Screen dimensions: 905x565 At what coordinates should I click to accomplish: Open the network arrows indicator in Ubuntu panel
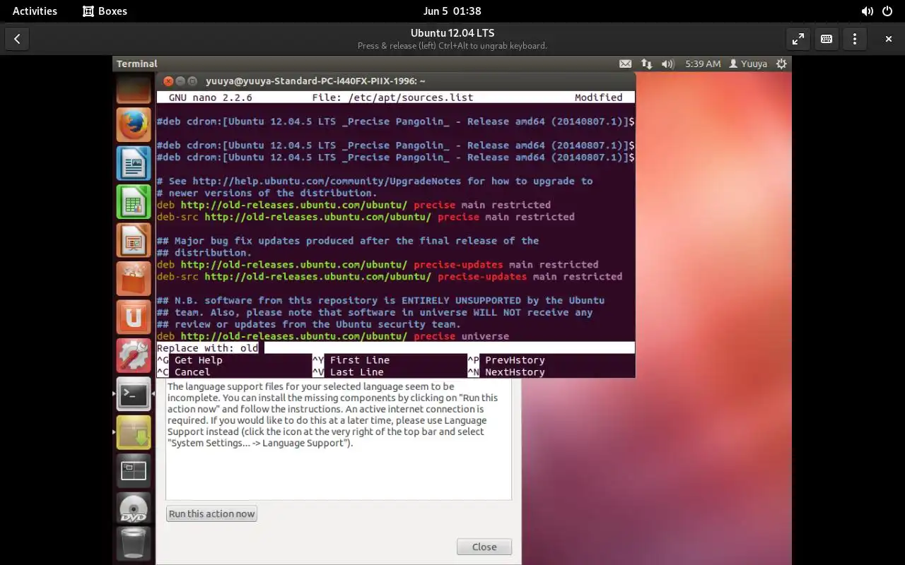coord(646,64)
